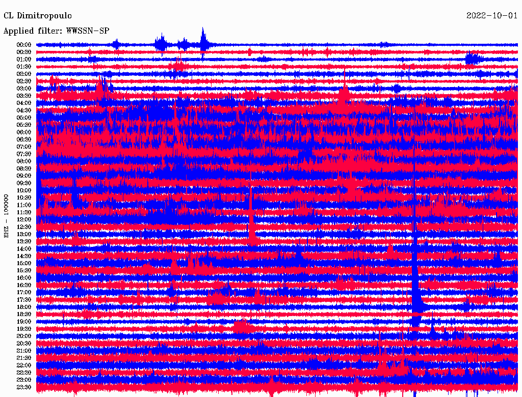Select the 23:00 time label
The width and height of the screenshot is (522, 397).
(x=24, y=380)
